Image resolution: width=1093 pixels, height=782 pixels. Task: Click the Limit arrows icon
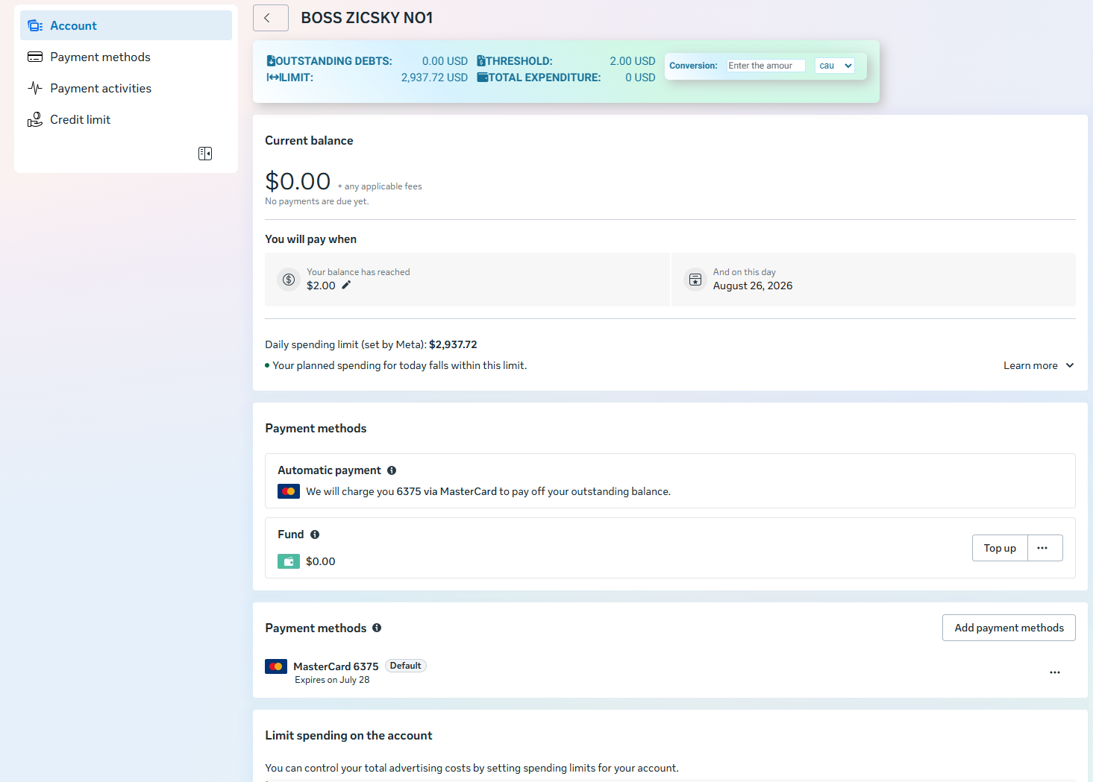pos(272,78)
